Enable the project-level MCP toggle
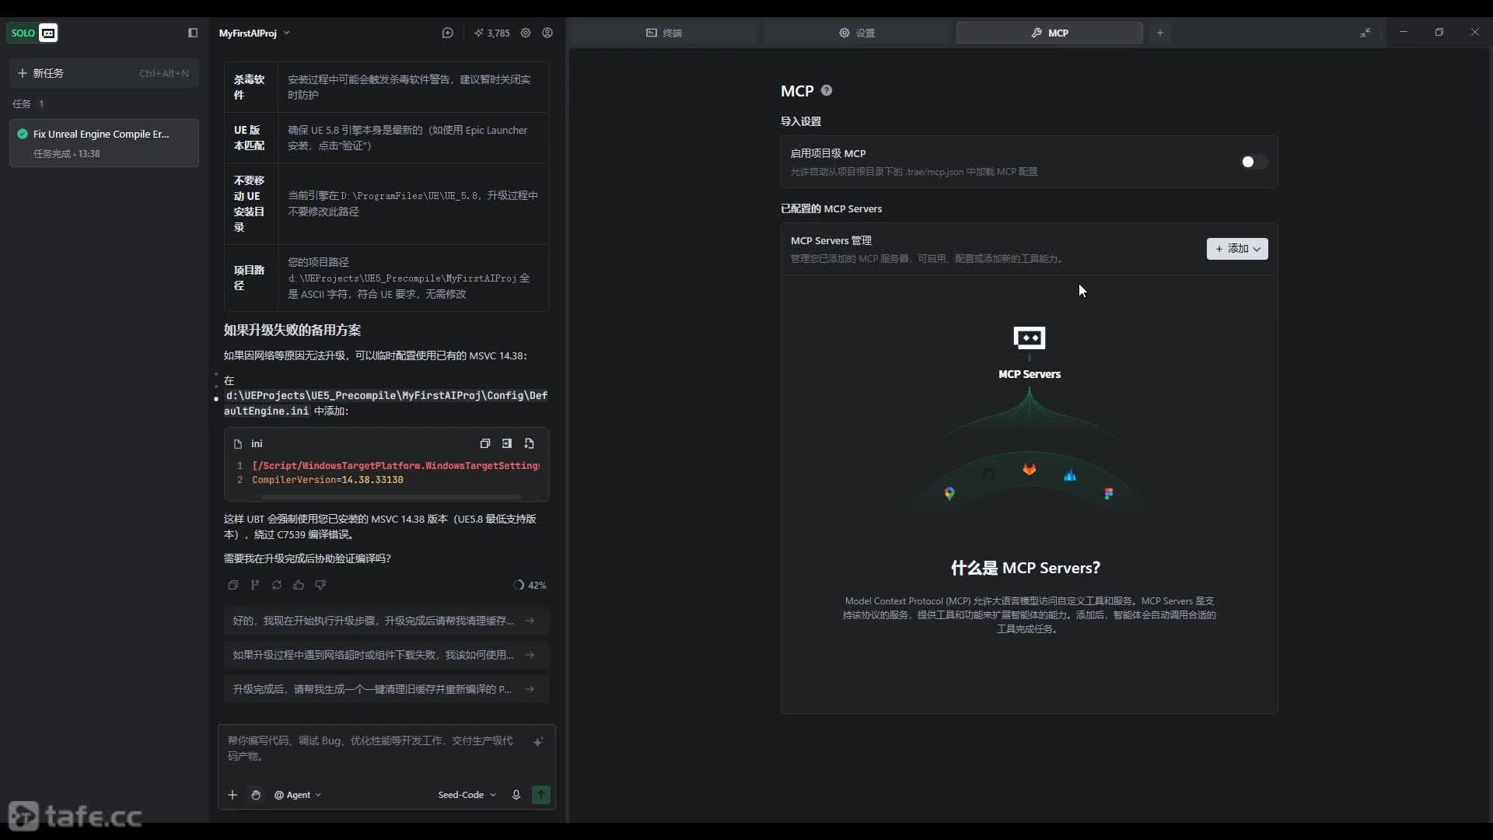1493x840 pixels. click(1253, 162)
